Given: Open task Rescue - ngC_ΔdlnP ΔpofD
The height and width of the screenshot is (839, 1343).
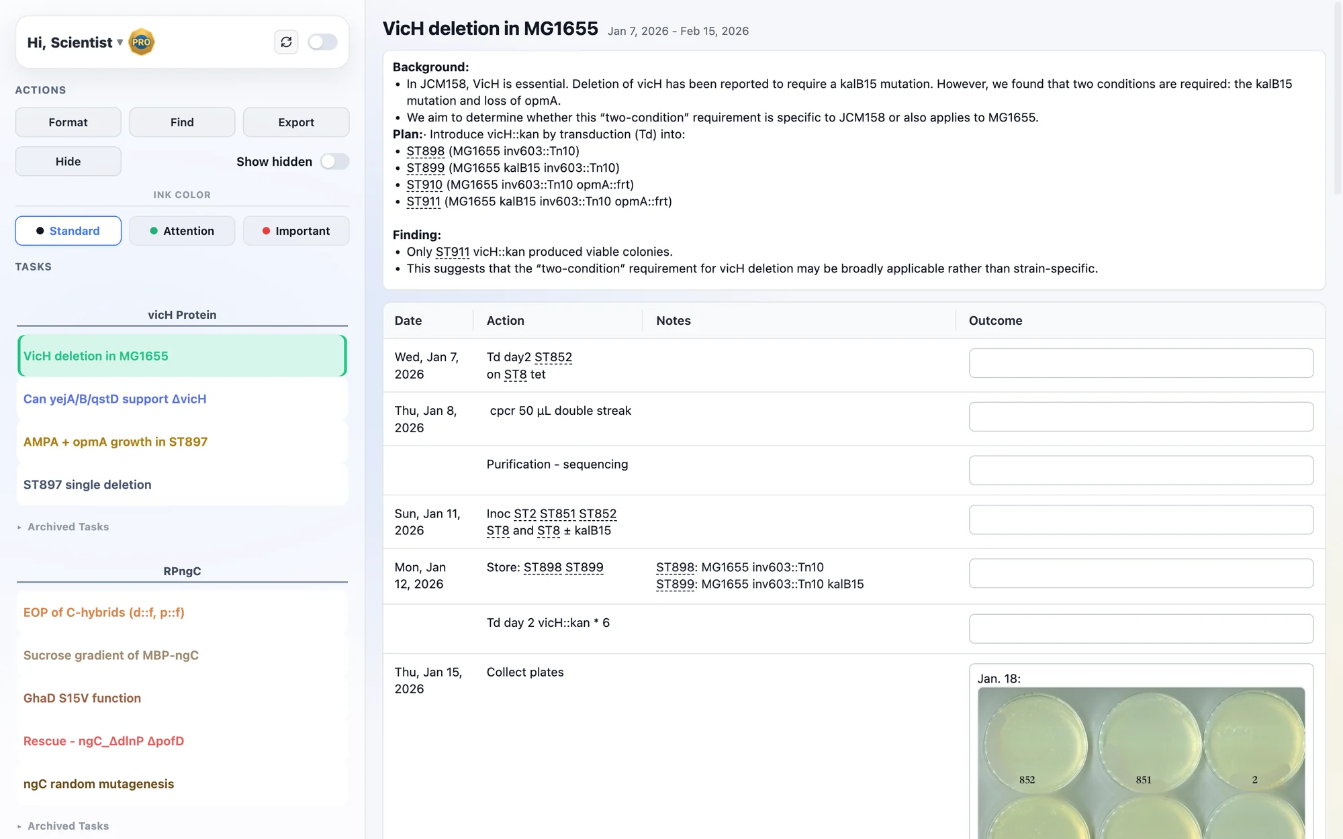Looking at the screenshot, I should [182, 741].
